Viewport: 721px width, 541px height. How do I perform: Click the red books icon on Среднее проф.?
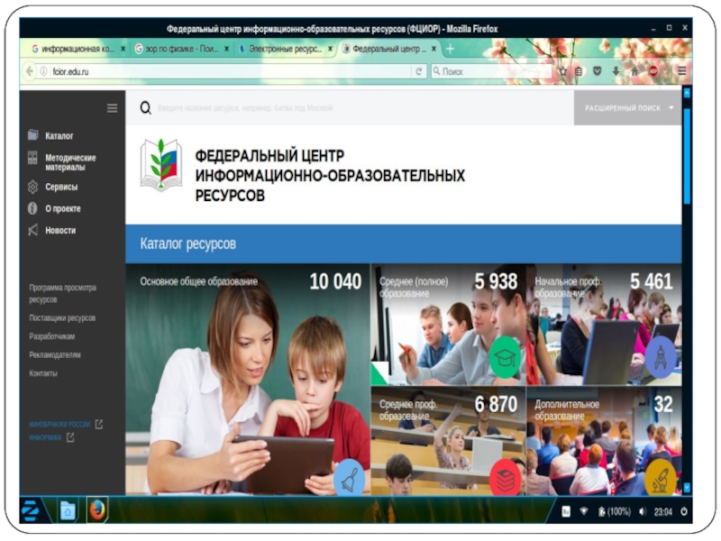click(505, 479)
